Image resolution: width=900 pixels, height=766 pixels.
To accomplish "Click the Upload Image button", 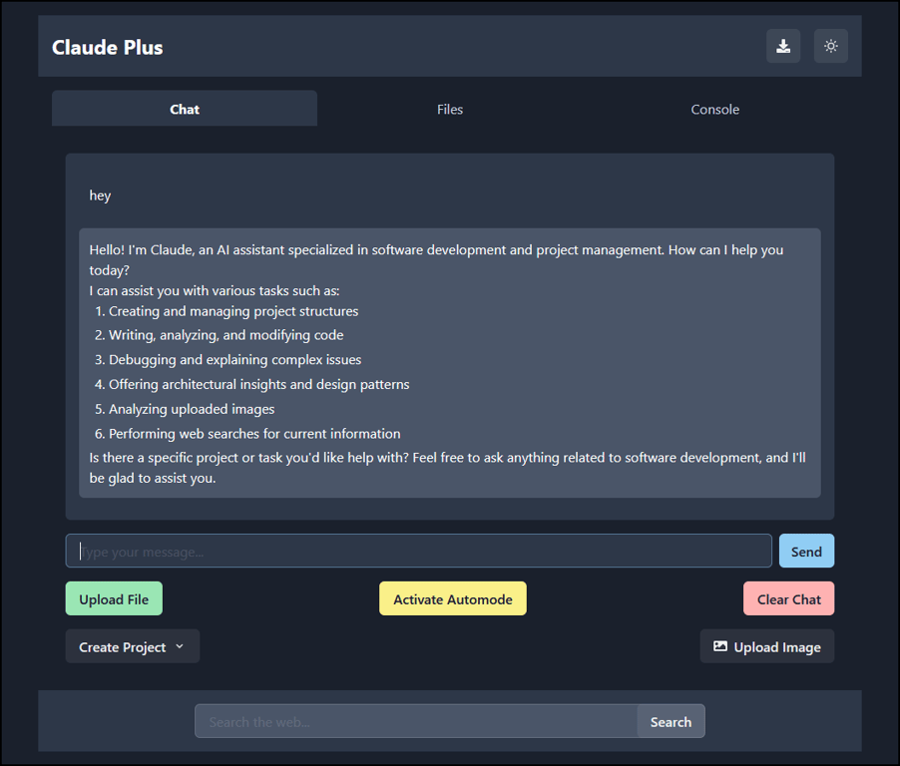I will point(767,646).
